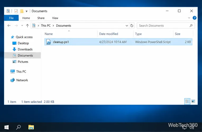Close the Documents window

[x=191, y=11]
